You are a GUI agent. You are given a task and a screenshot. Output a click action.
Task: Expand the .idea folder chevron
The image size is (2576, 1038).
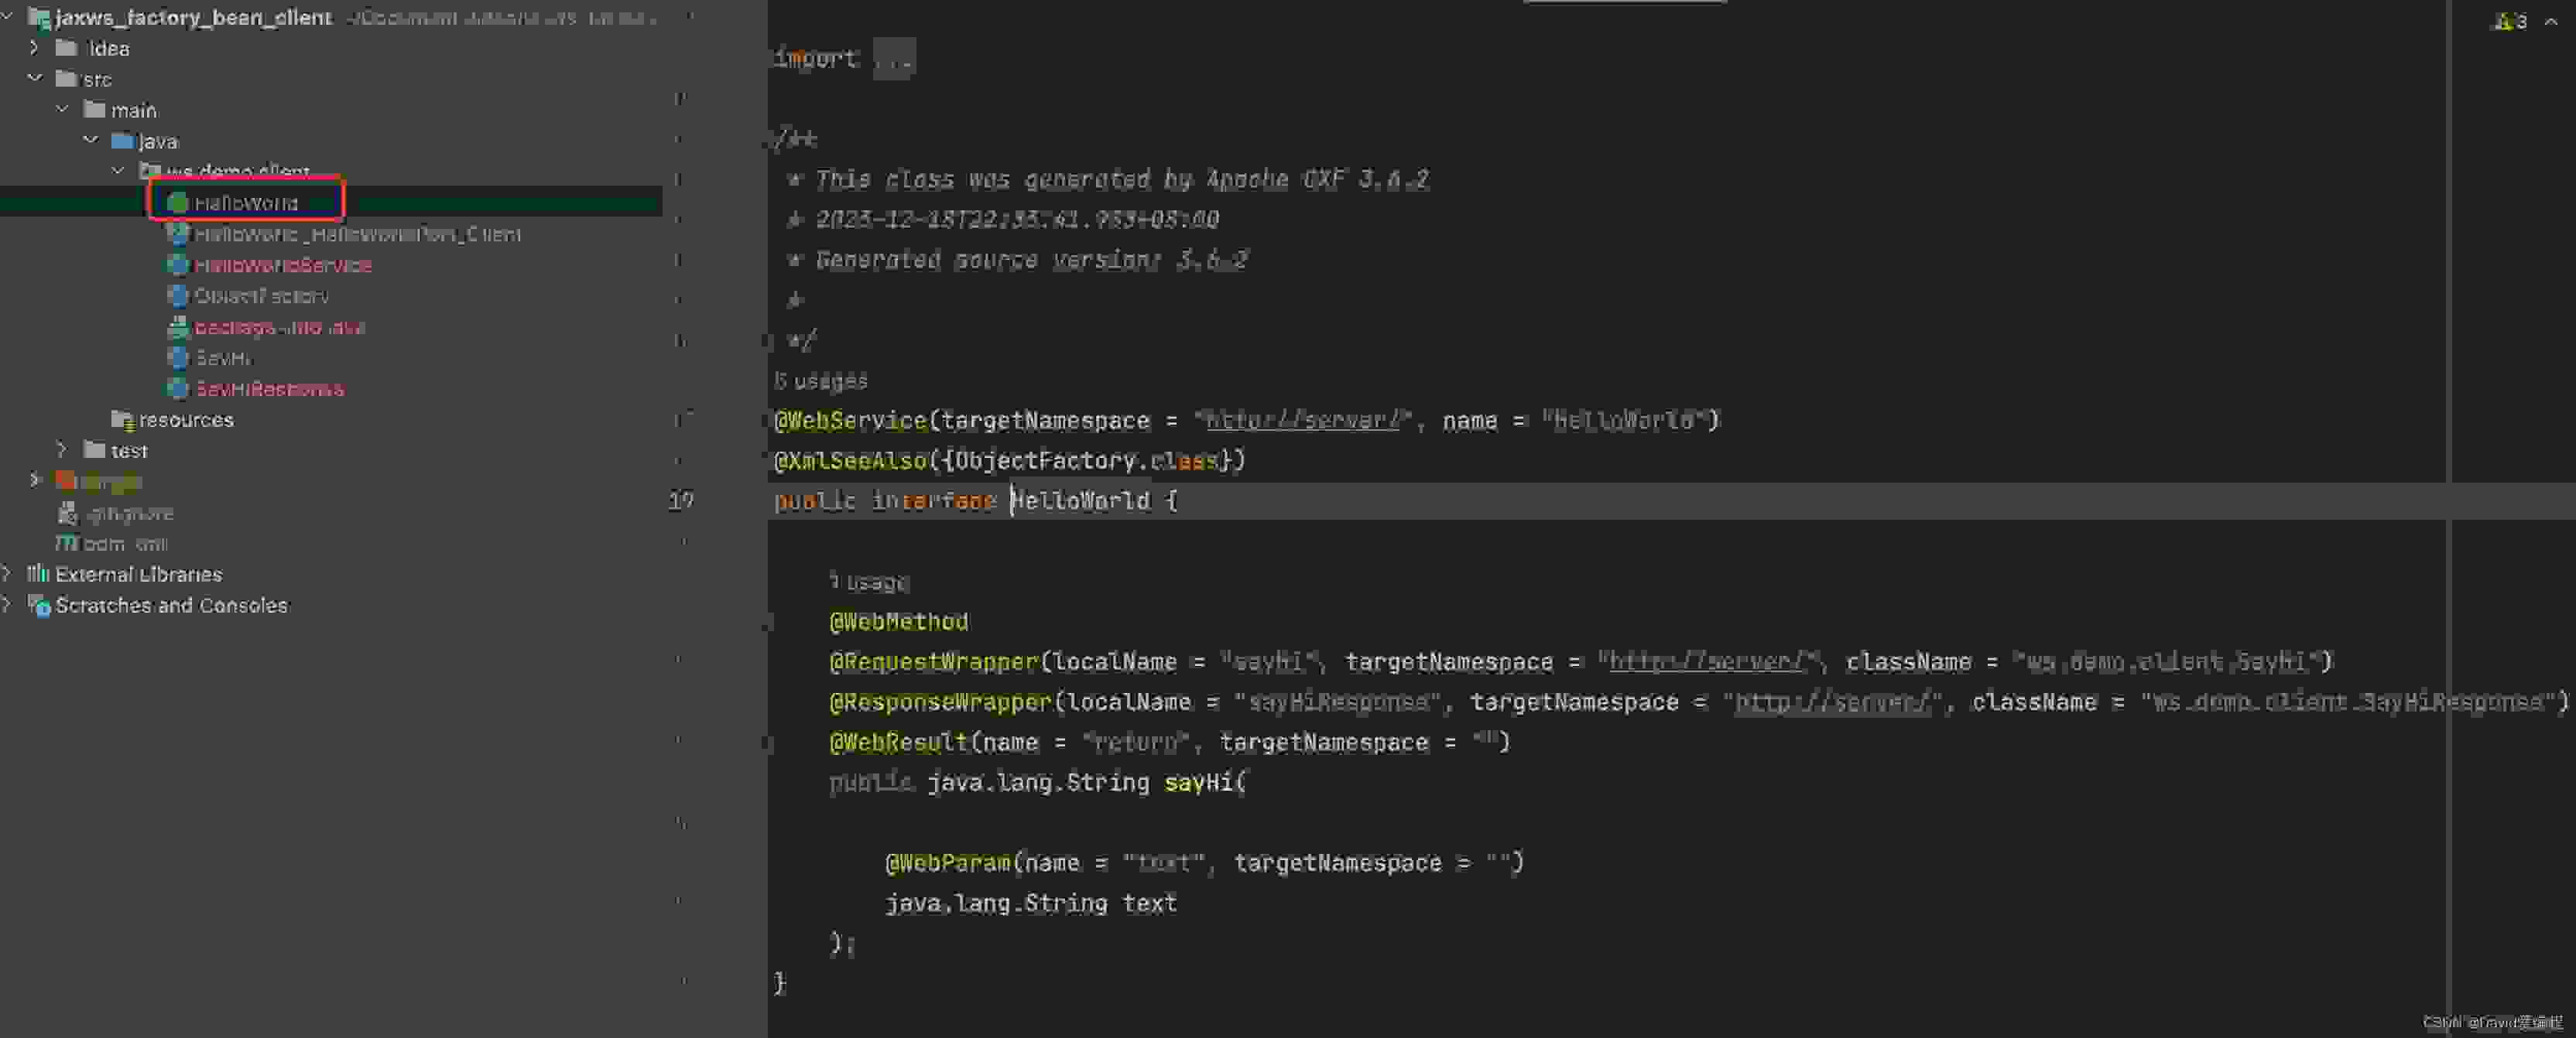[35, 48]
